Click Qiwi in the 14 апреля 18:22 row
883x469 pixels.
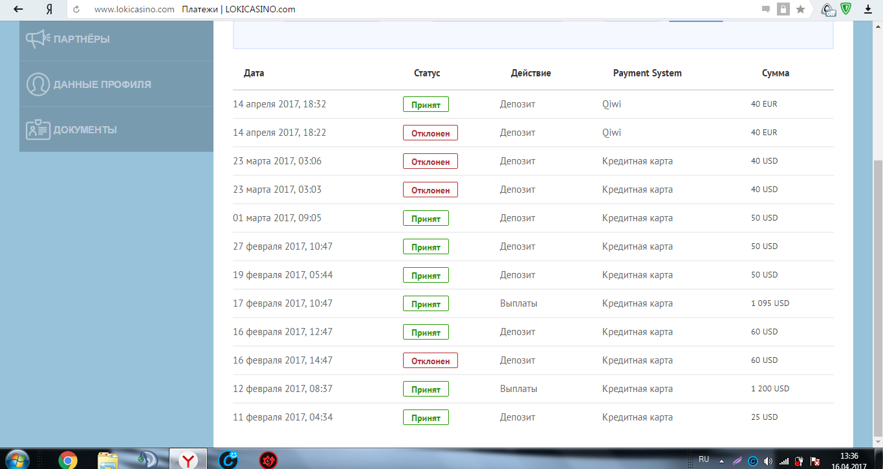click(611, 133)
